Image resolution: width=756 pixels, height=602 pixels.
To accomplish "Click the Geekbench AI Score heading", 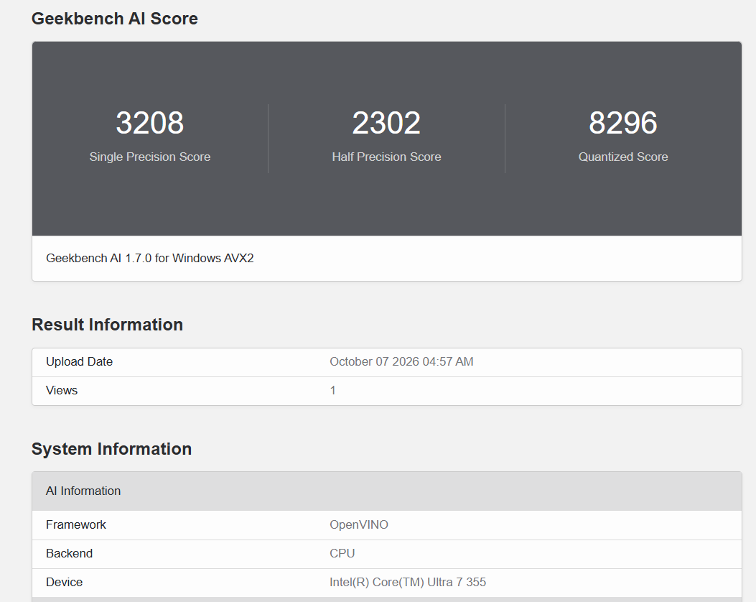I will point(115,19).
